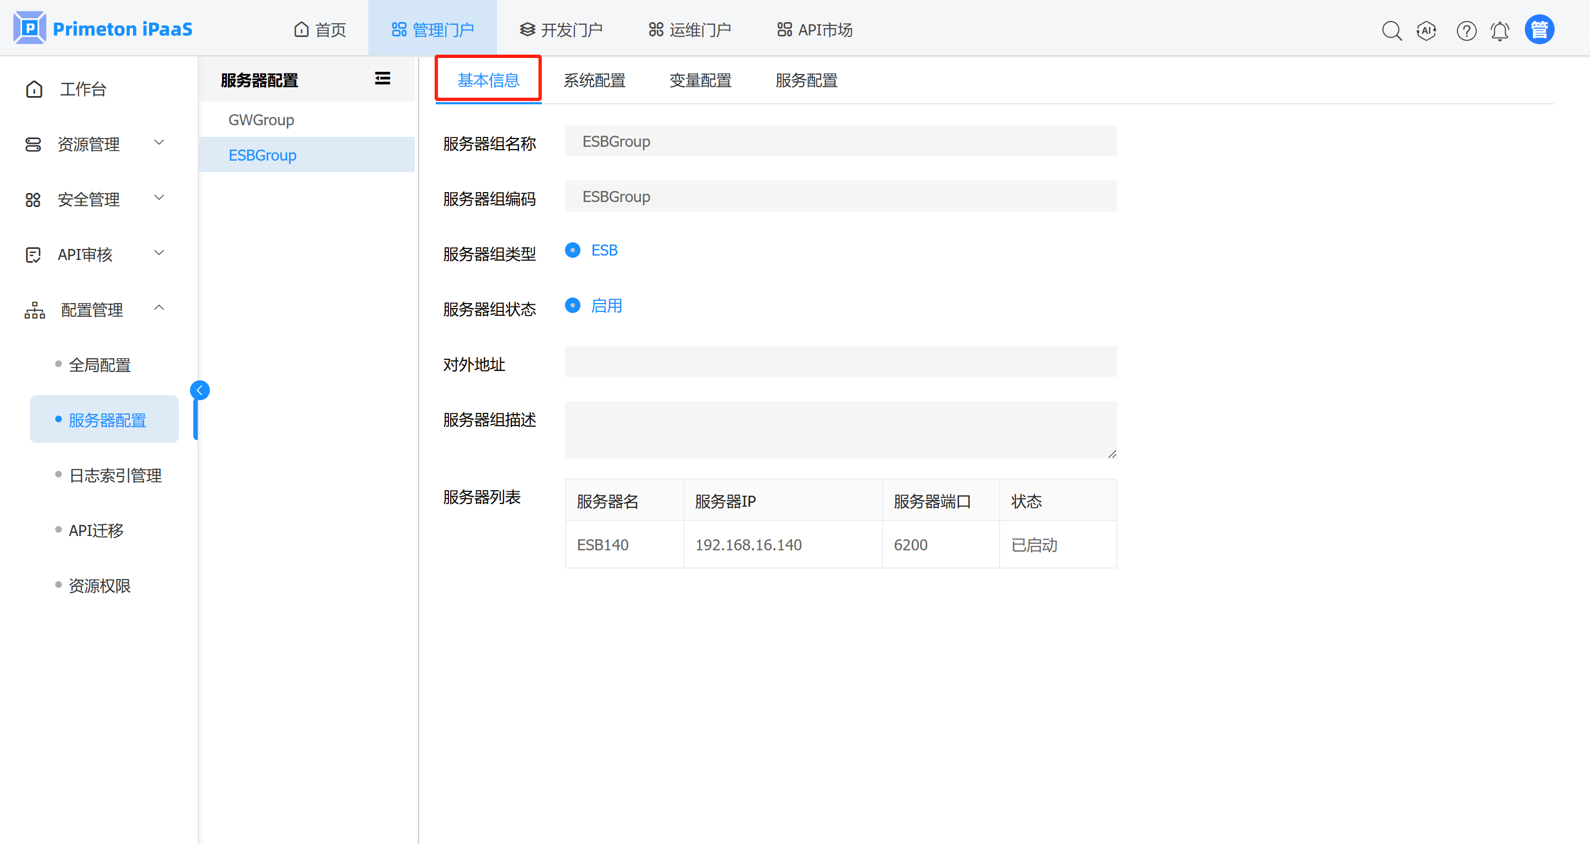This screenshot has height=844, width=1590.
Task: Click the user avatar icon
Action: [1539, 30]
